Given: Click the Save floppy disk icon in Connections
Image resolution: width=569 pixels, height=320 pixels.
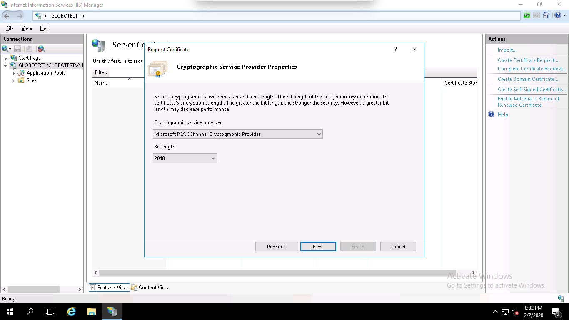Looking at the screenshot, I should point(17,49).
